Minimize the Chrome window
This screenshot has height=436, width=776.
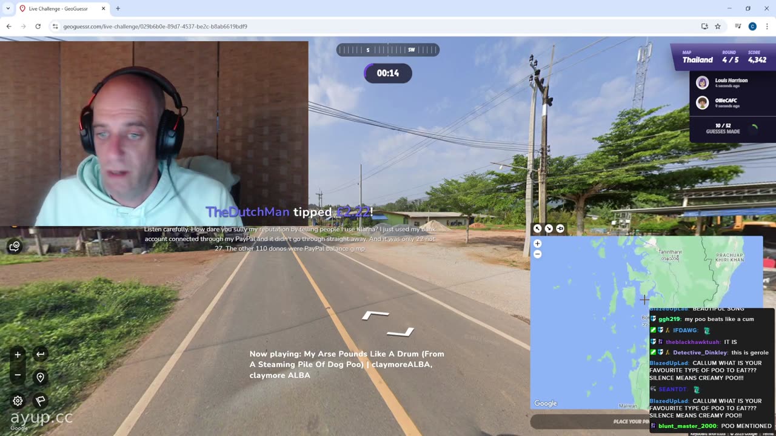(x=729, y=8)
